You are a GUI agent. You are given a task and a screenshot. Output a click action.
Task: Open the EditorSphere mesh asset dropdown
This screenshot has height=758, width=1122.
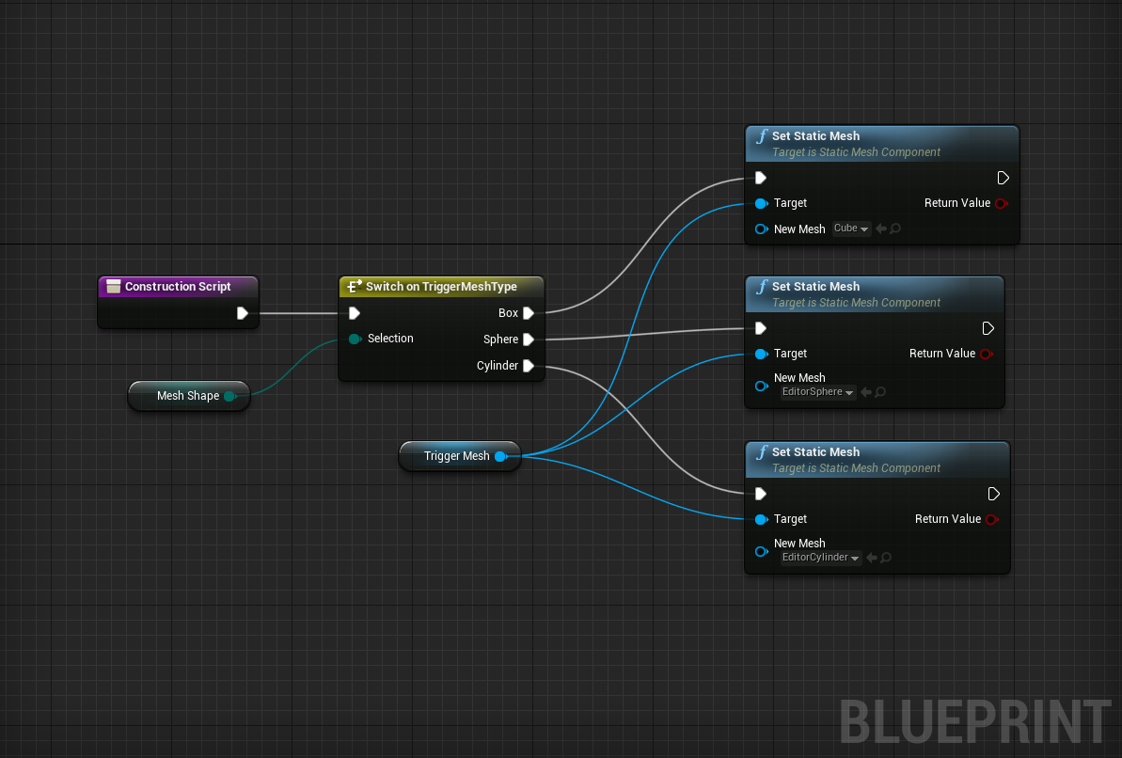(818, 391)
